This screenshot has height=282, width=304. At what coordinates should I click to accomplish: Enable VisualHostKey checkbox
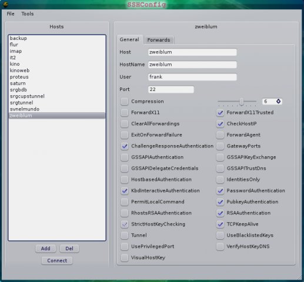pyautogui.click(x=125, y=258)
